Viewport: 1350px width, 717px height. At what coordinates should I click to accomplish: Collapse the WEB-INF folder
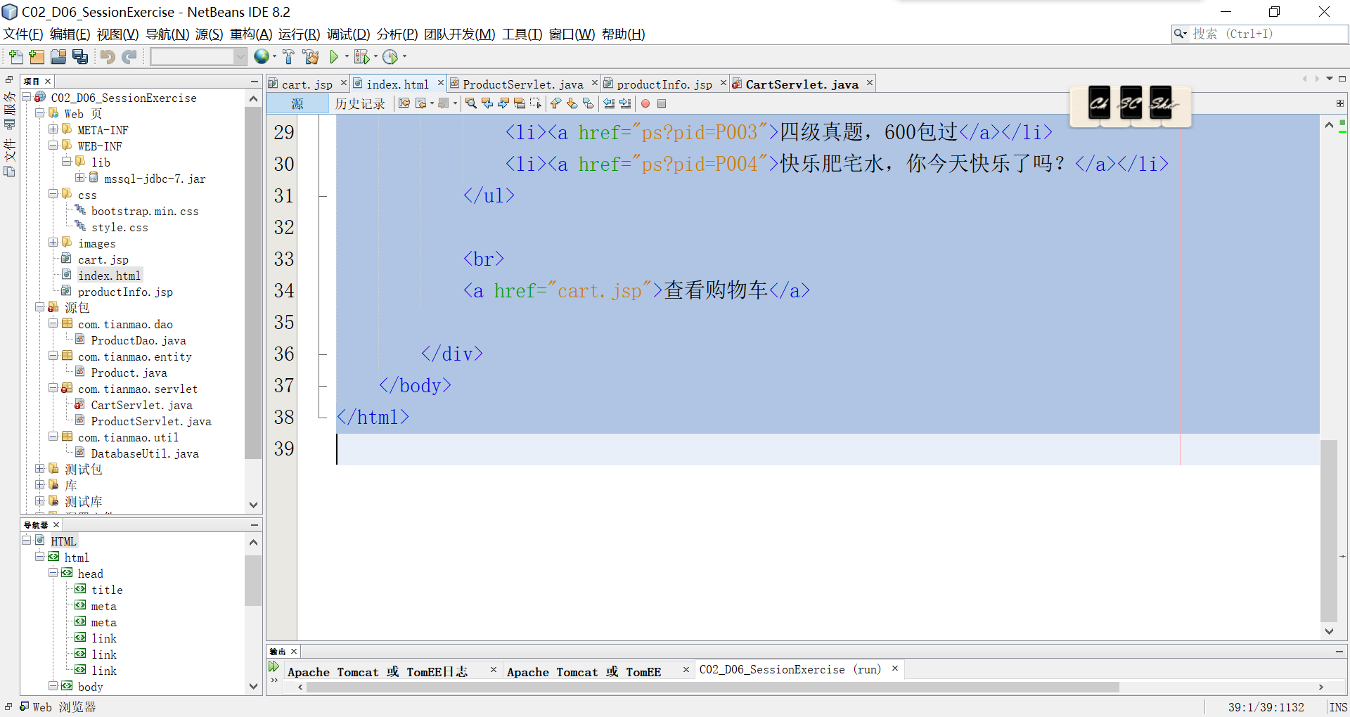point(53,146)
